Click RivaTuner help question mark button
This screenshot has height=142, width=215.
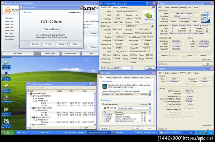pyautogui.click(x=150, y=73)
